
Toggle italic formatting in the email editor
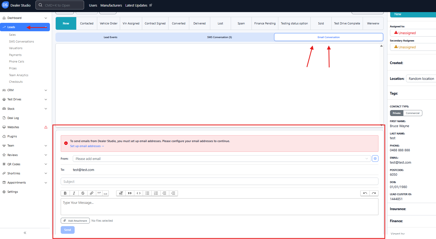74,193
